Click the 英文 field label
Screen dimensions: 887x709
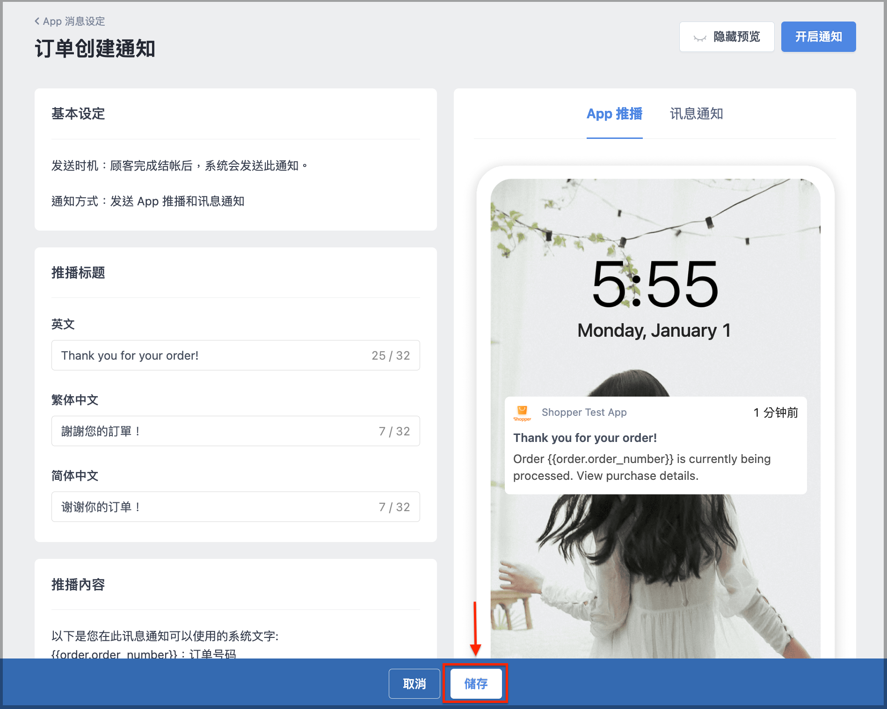point(63,324)
